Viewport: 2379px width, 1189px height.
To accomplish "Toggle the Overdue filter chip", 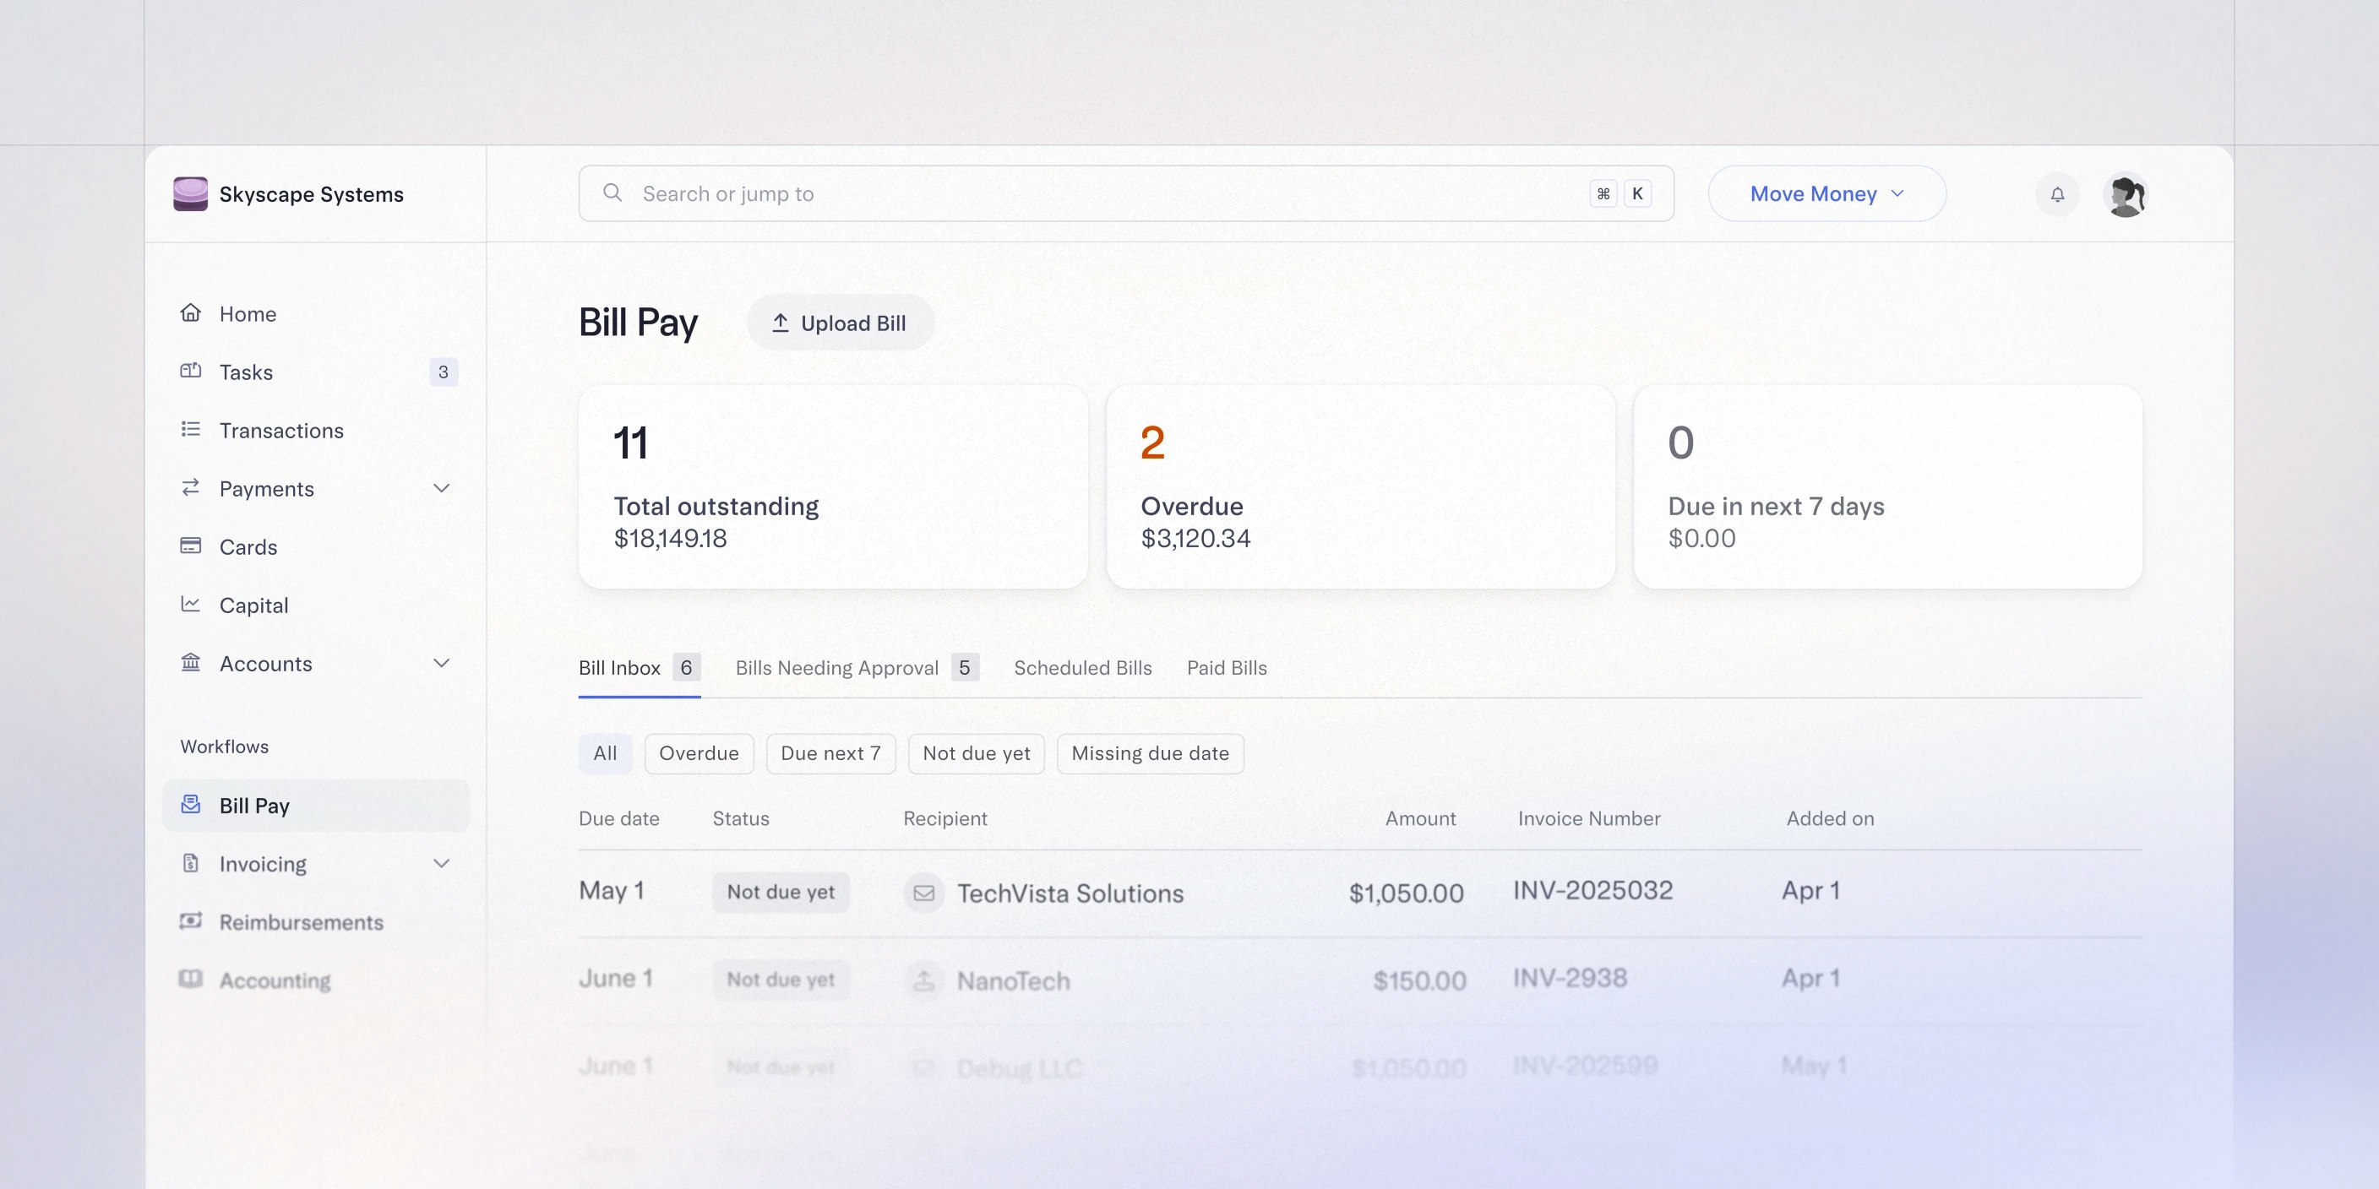I will (x=698, y=753).
